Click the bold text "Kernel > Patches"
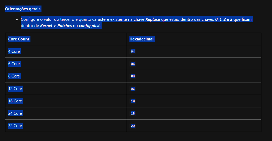Screen dimensions: 272x141 point(56,26)
